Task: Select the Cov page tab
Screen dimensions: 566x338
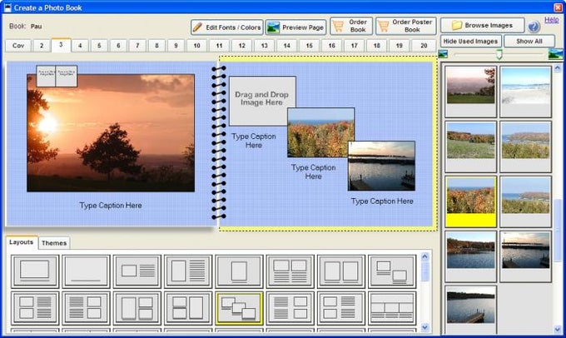Action: point(18,46)
